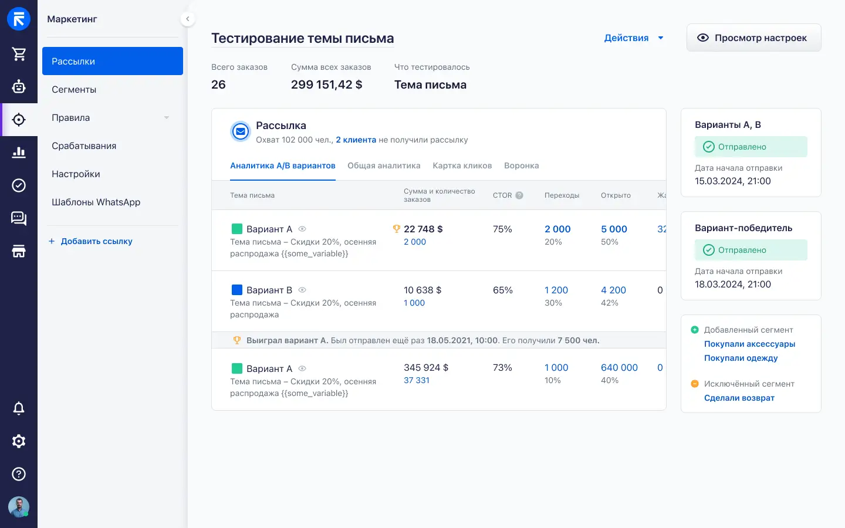Open the chat messages sidebar icon
The height and width of the screenshot is (528, 845).
19,219
